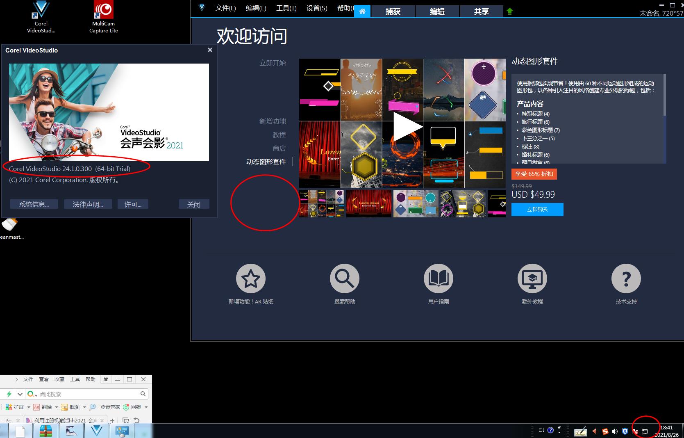Select 动态图形套件 in welcome sidebar

pyautogui.click(x=266, y=162)
